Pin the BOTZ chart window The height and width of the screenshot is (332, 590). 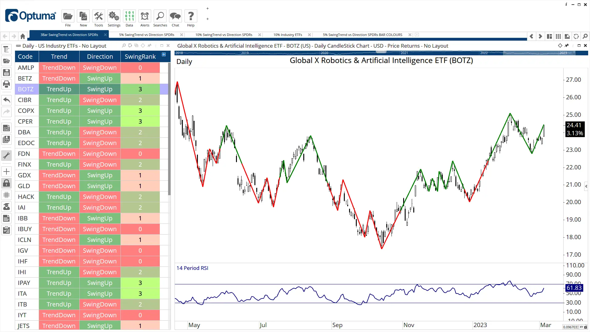pos(567,45)
